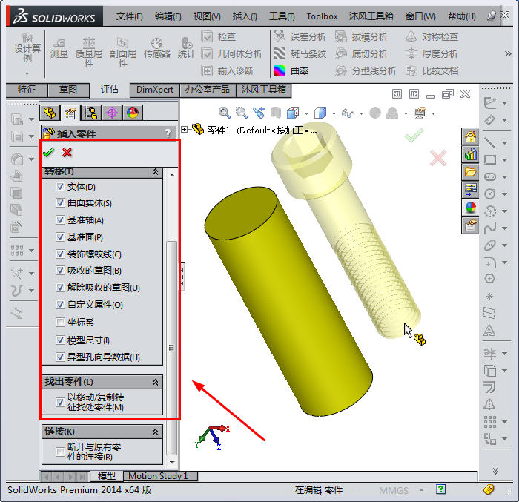Switch to the 草图 sketch tab

pos(67,90)
